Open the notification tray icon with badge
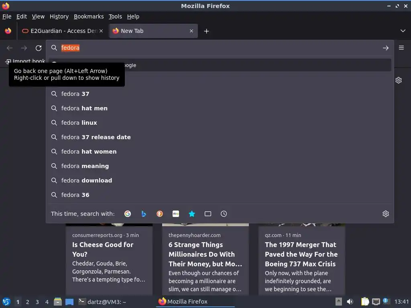Image resolution: width=411 pixels, height=308 pixels. click(386, 301)
